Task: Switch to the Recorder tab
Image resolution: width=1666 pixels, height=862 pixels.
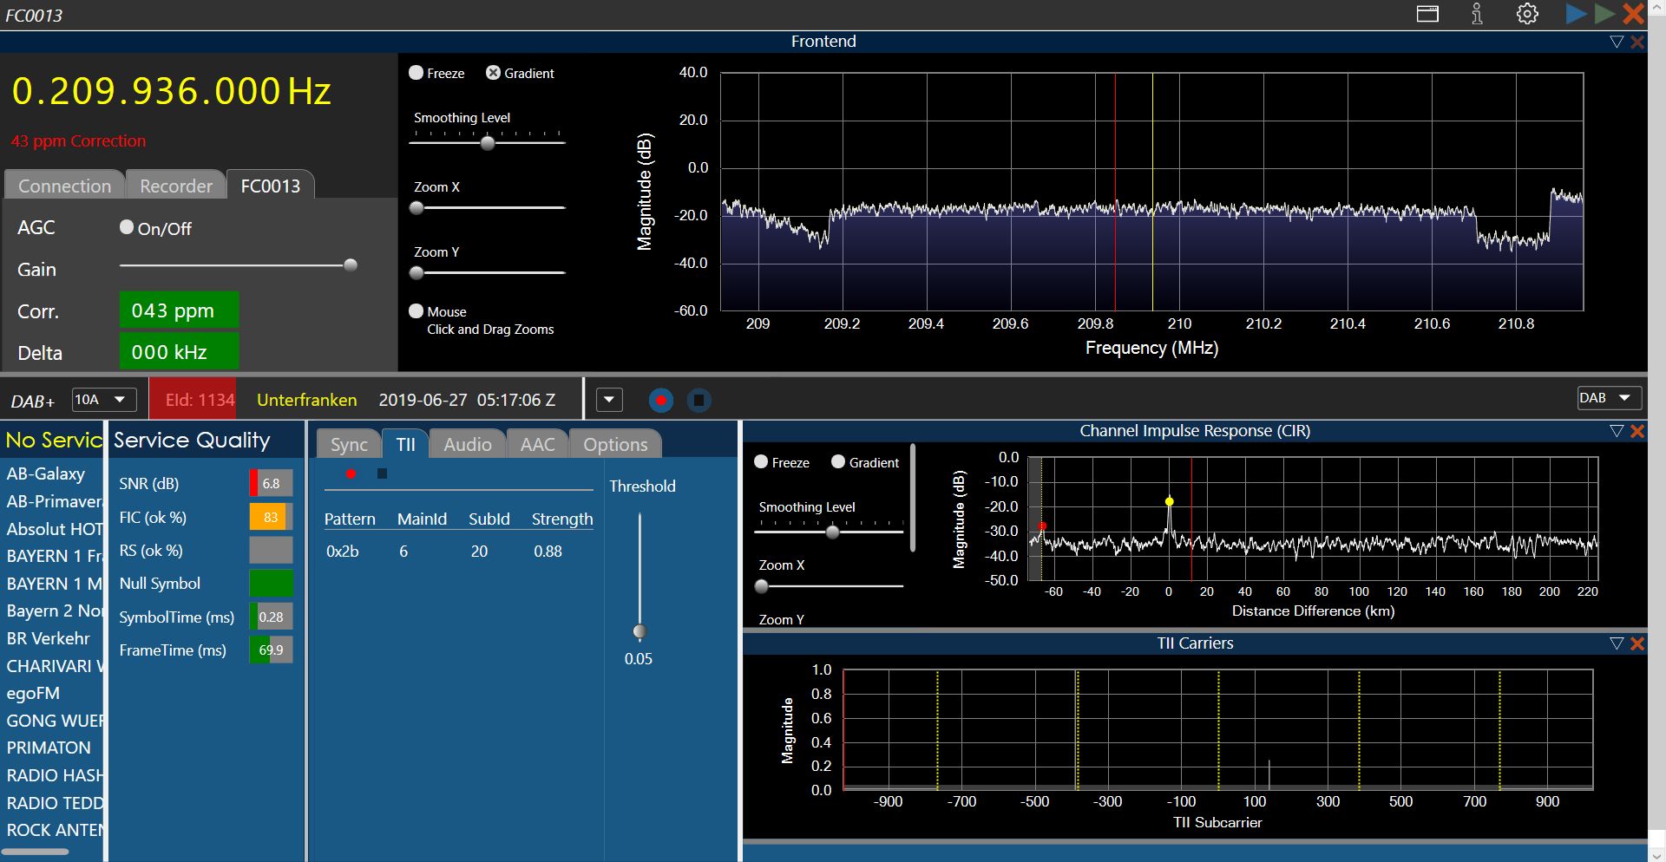Action: pyautogui.click(x=176, y=186)
